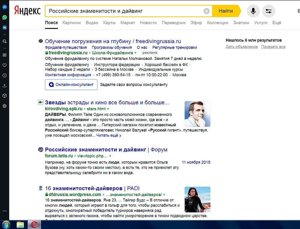Open the Ещё tab menu
The height and width of the screenshot is (229, 300).
click(x=277, y=23)
